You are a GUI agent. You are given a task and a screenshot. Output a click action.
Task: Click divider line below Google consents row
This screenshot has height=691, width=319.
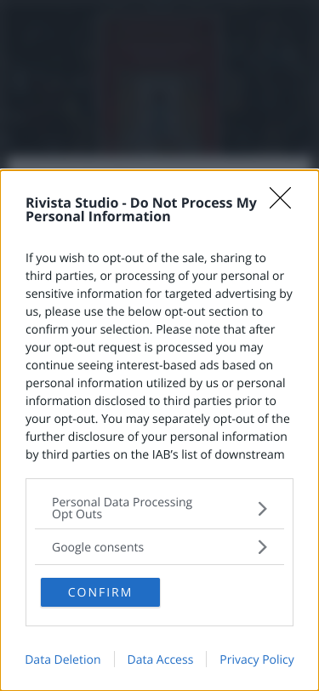coord(160,564)
